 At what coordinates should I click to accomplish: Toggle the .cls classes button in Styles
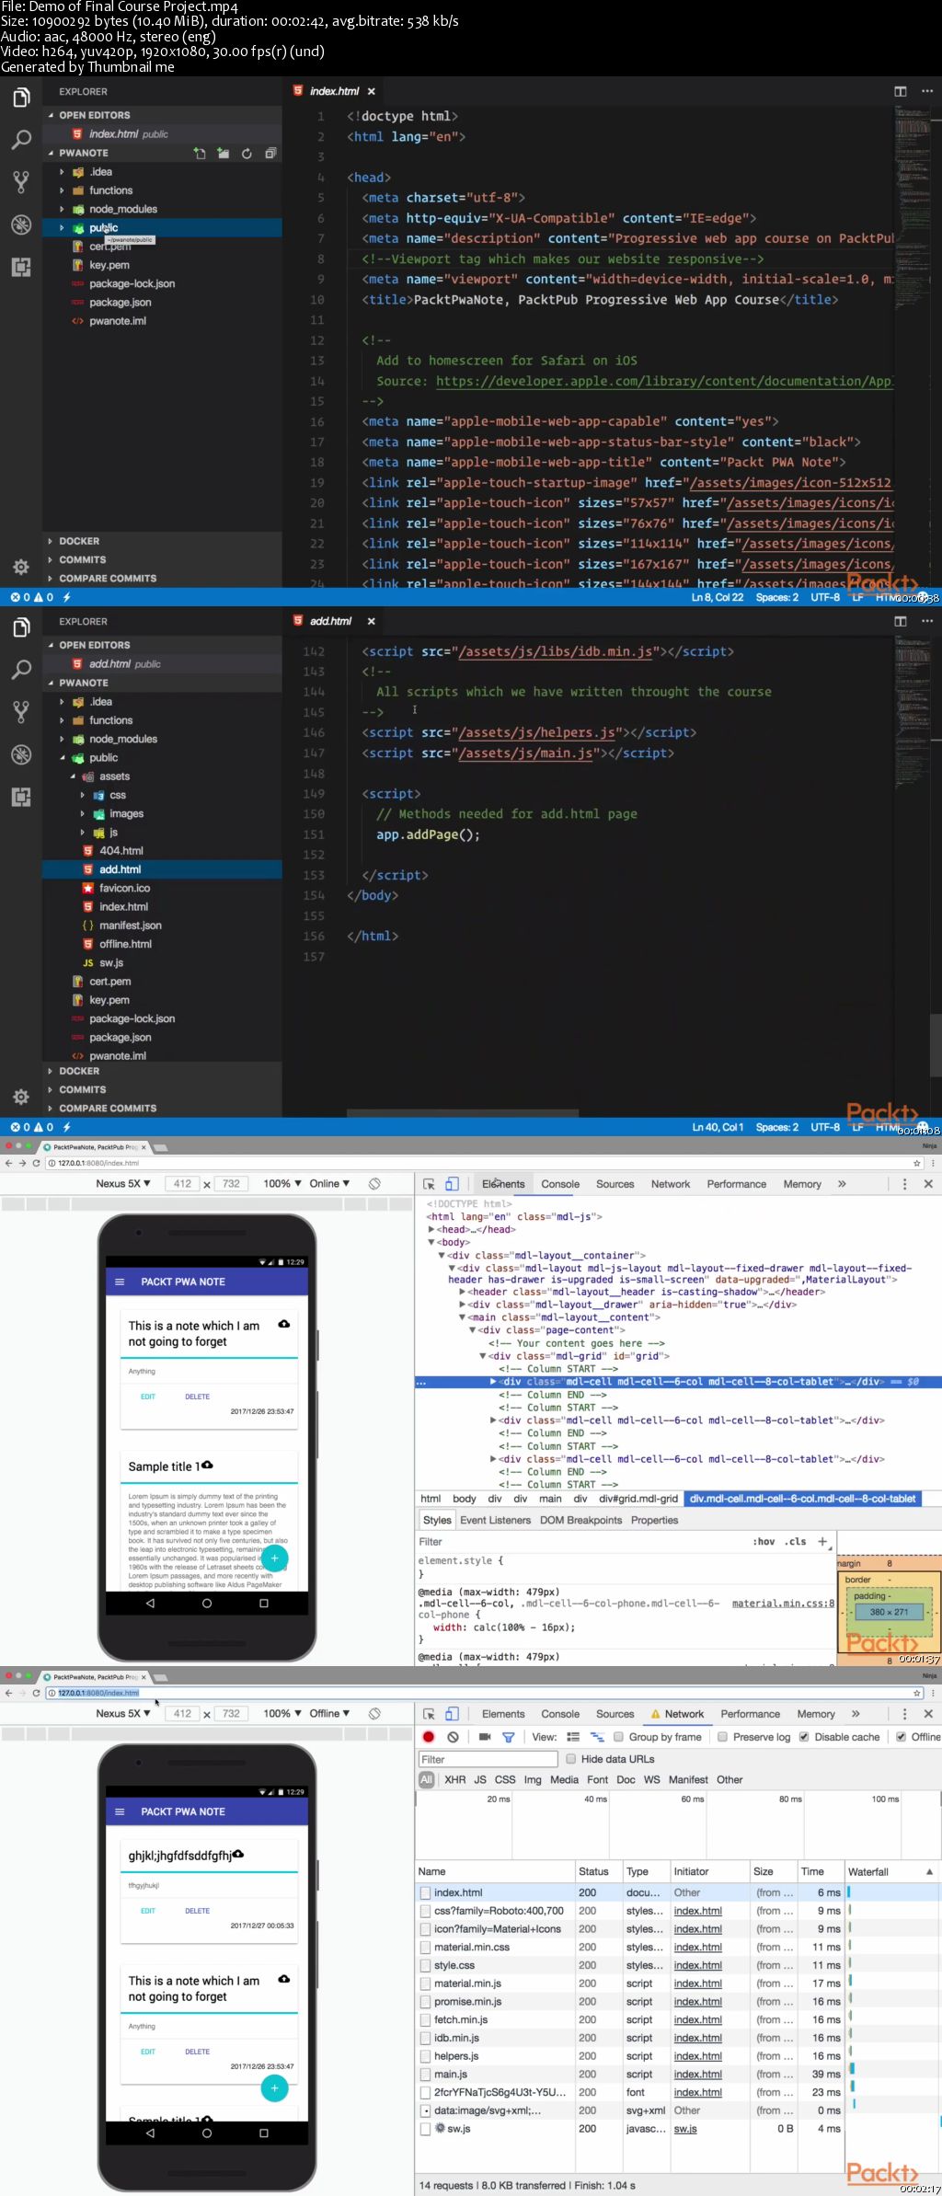pos(796,1542)
